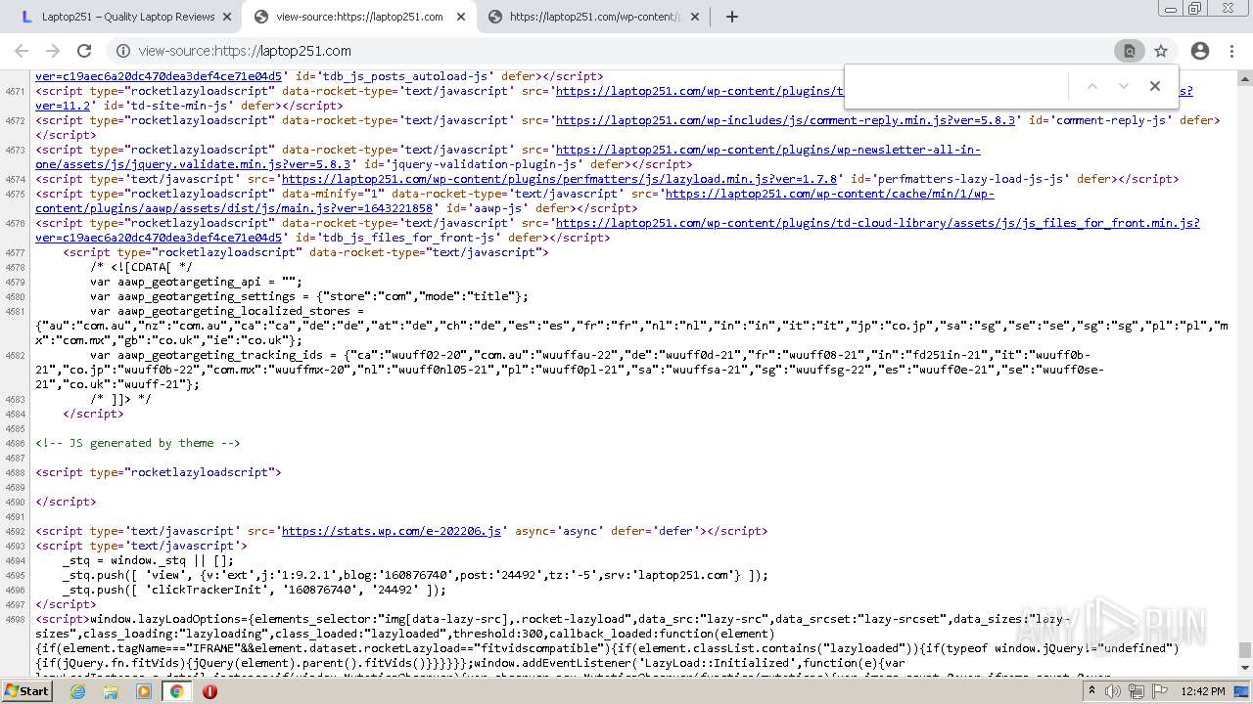Screen dimensions: 1253x704
Task: Click the red Opera-style taskbar icon
Action: pos(209,691)
